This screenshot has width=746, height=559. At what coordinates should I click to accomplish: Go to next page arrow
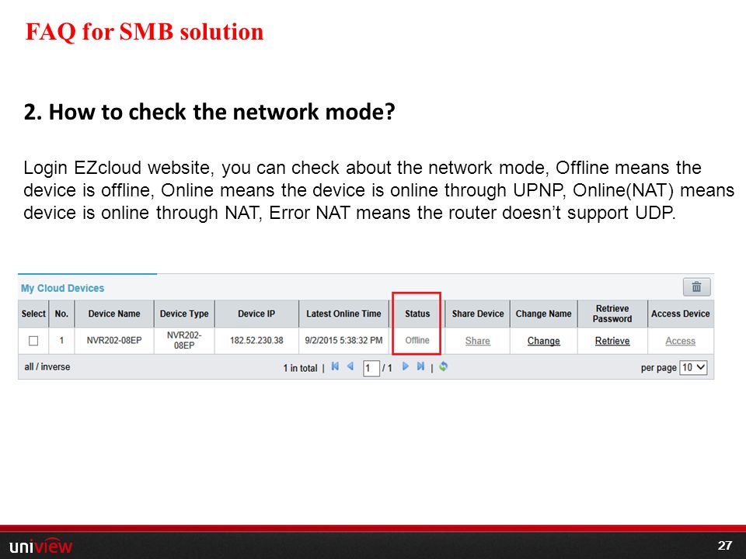click(406, 366)
